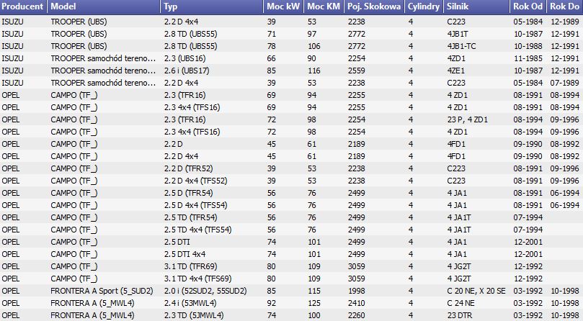Select the 2.5 DTI 4x4 row

(291, 255)
